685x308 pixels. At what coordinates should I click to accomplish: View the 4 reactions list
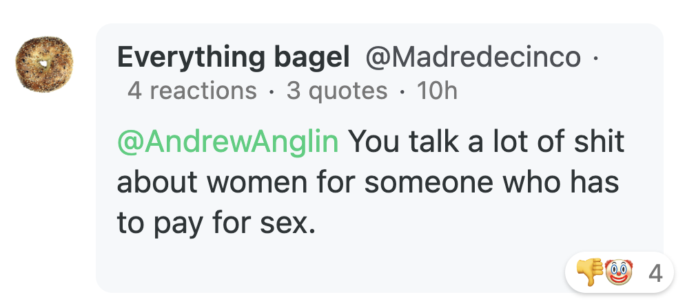[192, 90]
